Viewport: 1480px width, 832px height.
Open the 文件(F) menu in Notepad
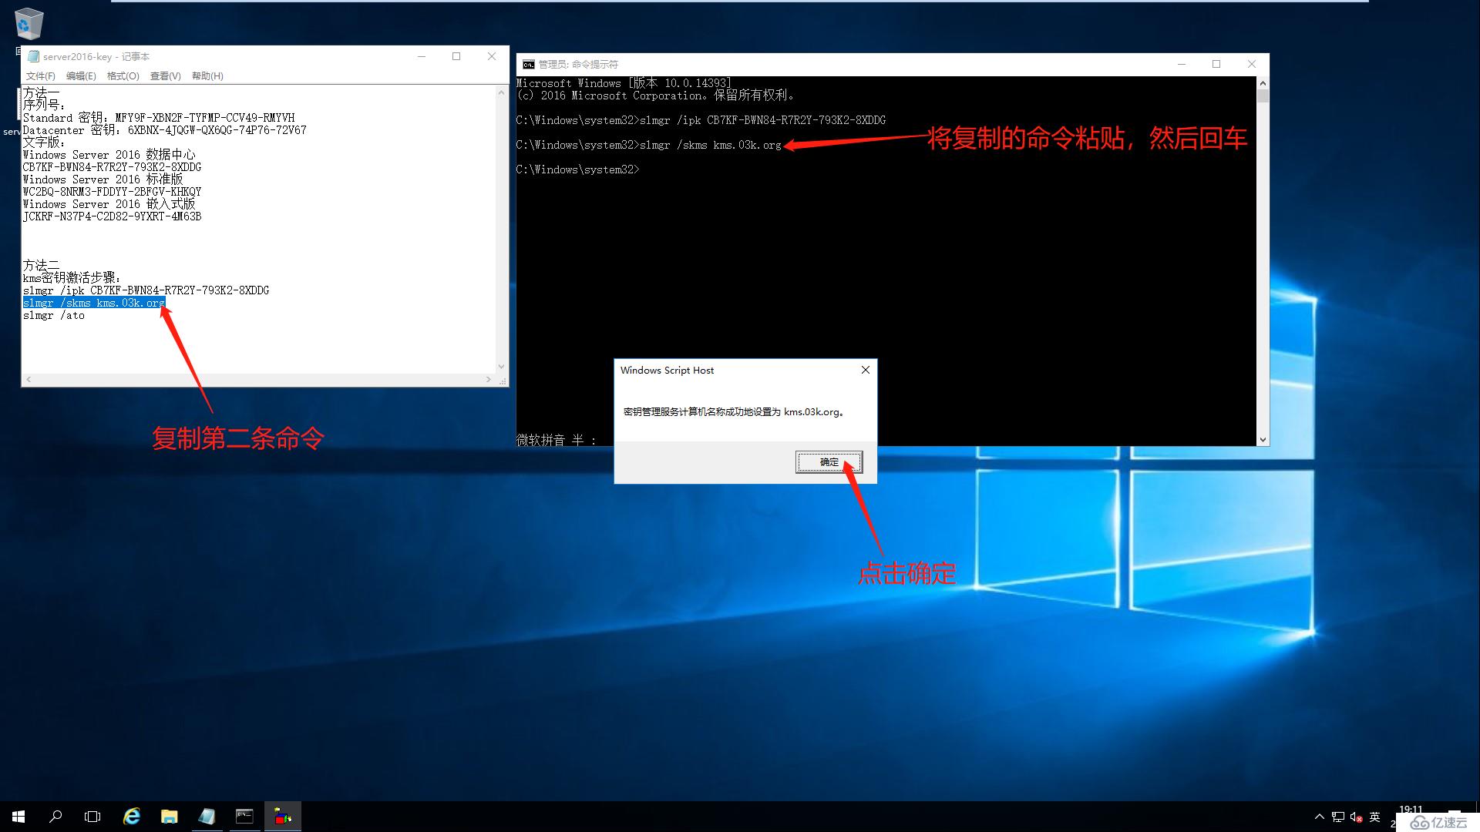click(40, 75)
